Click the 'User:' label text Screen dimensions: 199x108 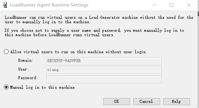[x=23, y=69]
